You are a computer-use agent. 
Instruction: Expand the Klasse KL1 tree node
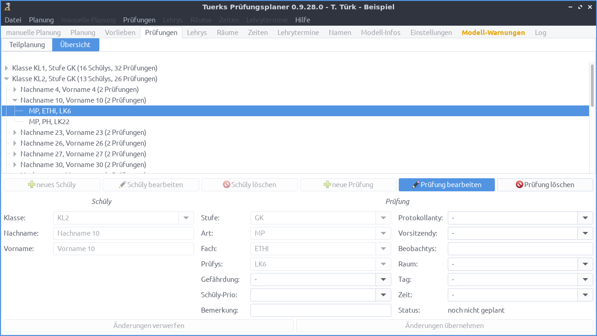point(6,68)
